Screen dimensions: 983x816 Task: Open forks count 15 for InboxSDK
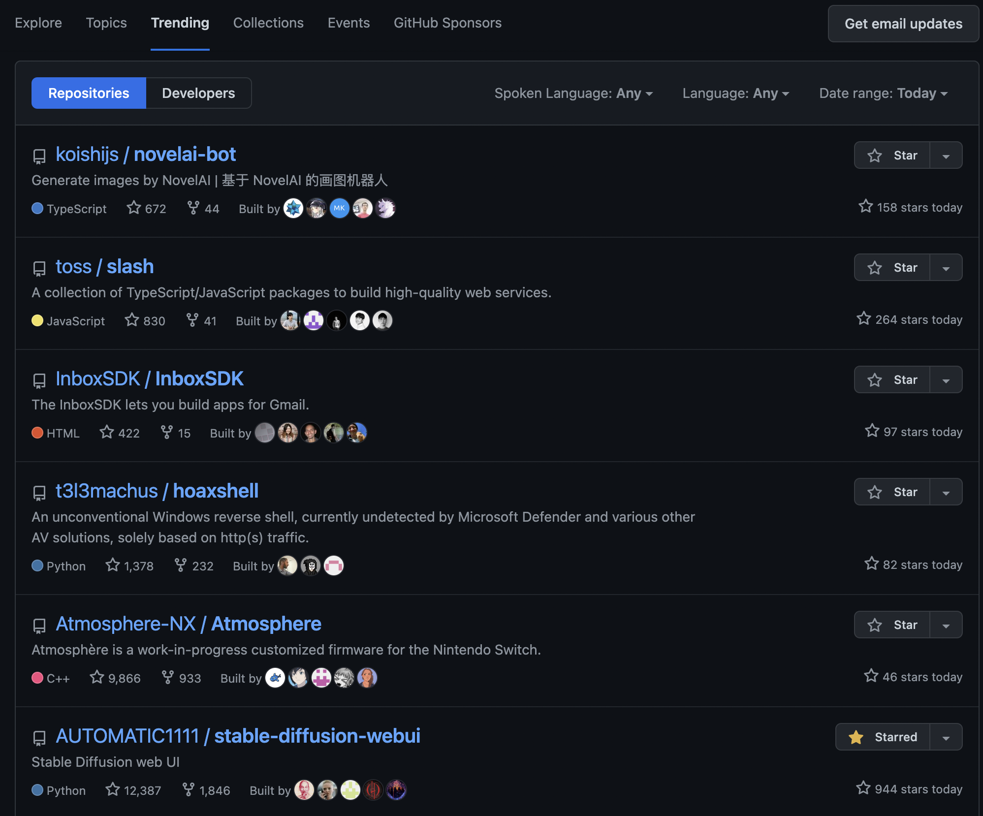(x=175, y=433)
